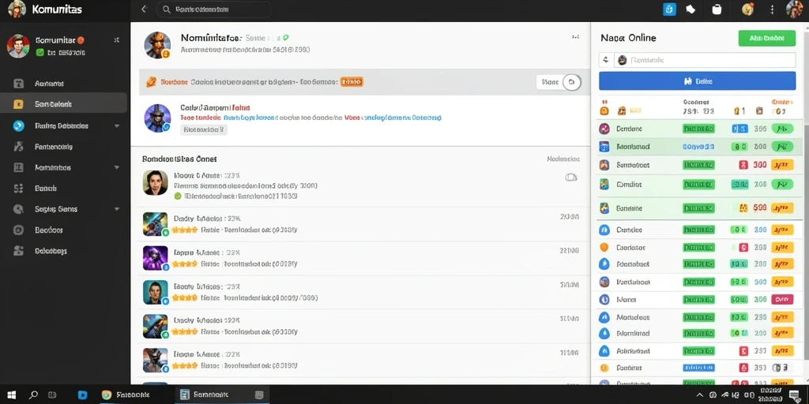
Task: Select the highlighted sidebar item with yellow icon
Action: click(63, 103)
